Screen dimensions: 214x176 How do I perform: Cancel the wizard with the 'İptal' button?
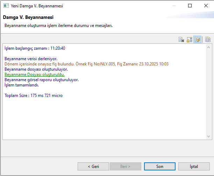(x=194, y=167)
